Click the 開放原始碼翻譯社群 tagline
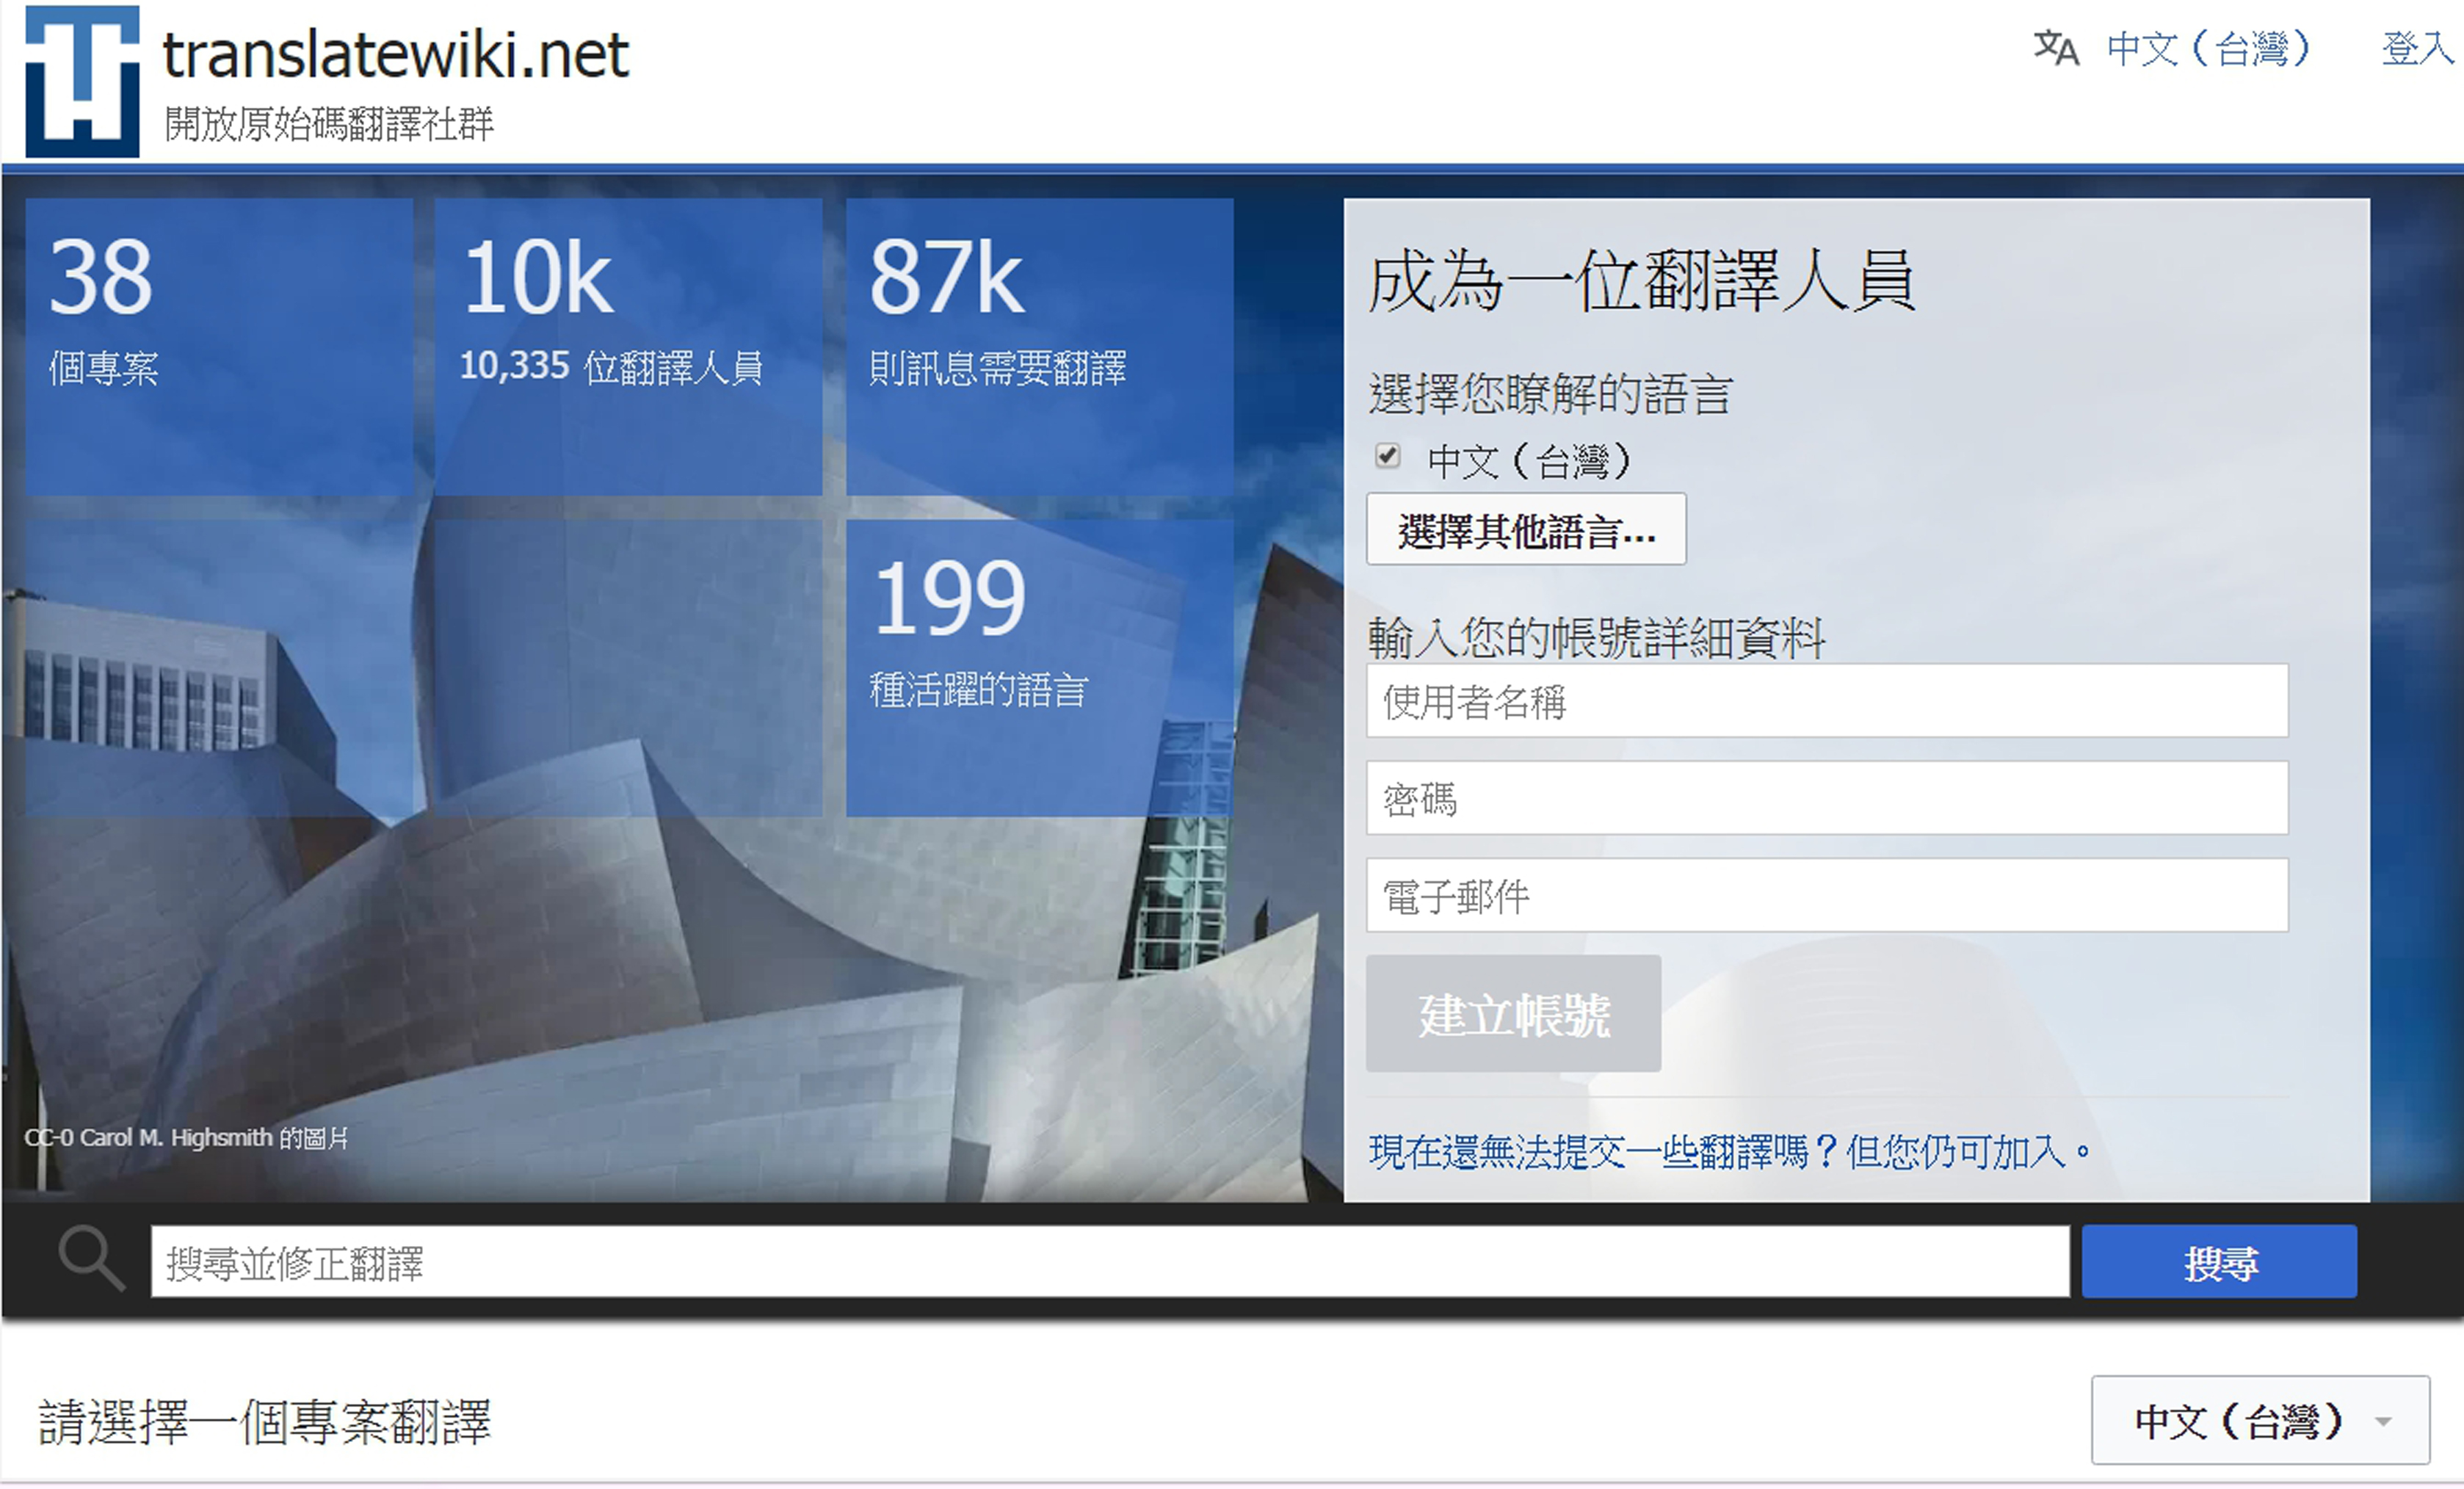 [329, 124]
